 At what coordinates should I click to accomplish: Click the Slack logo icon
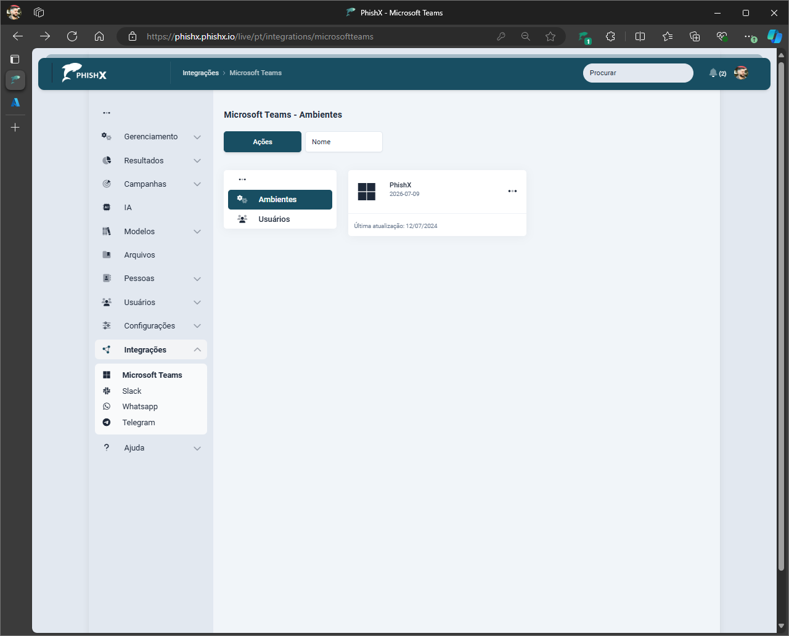point(107,391)
